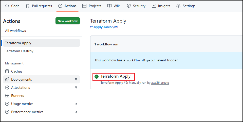Click the Wiki book icon

click(x=109, y=6)
